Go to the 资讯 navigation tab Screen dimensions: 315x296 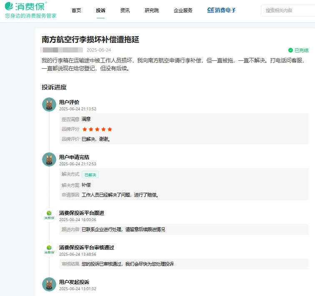tap(125, 10)
